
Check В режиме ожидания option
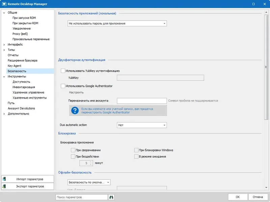click(x=135, y=156)
